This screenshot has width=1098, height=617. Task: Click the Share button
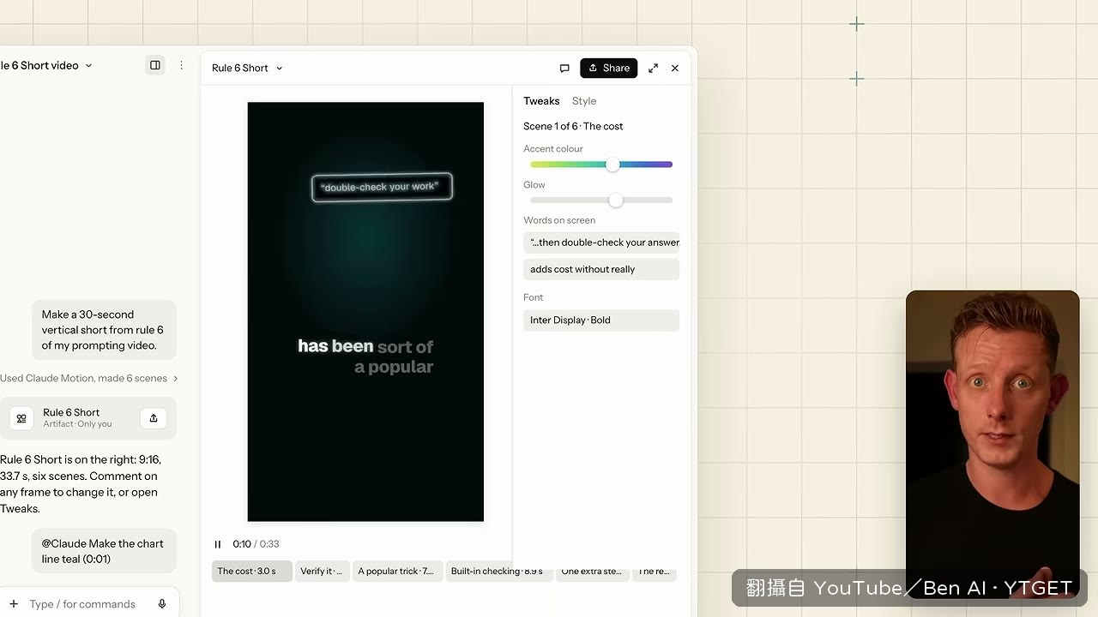(609, 68)
